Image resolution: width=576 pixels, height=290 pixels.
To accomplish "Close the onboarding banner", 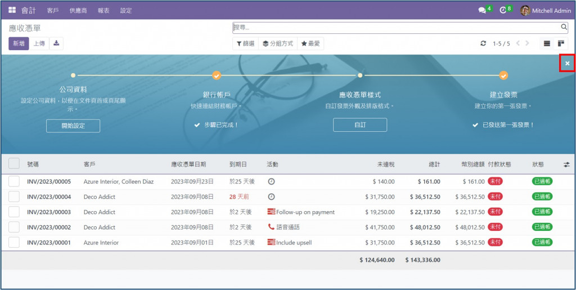I will 568,64.
